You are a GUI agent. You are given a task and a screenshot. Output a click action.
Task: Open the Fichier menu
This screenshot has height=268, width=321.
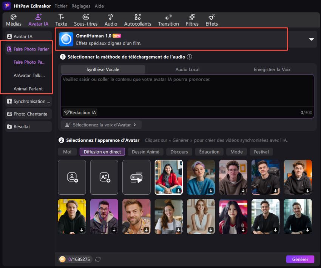[x=61, y=6]
